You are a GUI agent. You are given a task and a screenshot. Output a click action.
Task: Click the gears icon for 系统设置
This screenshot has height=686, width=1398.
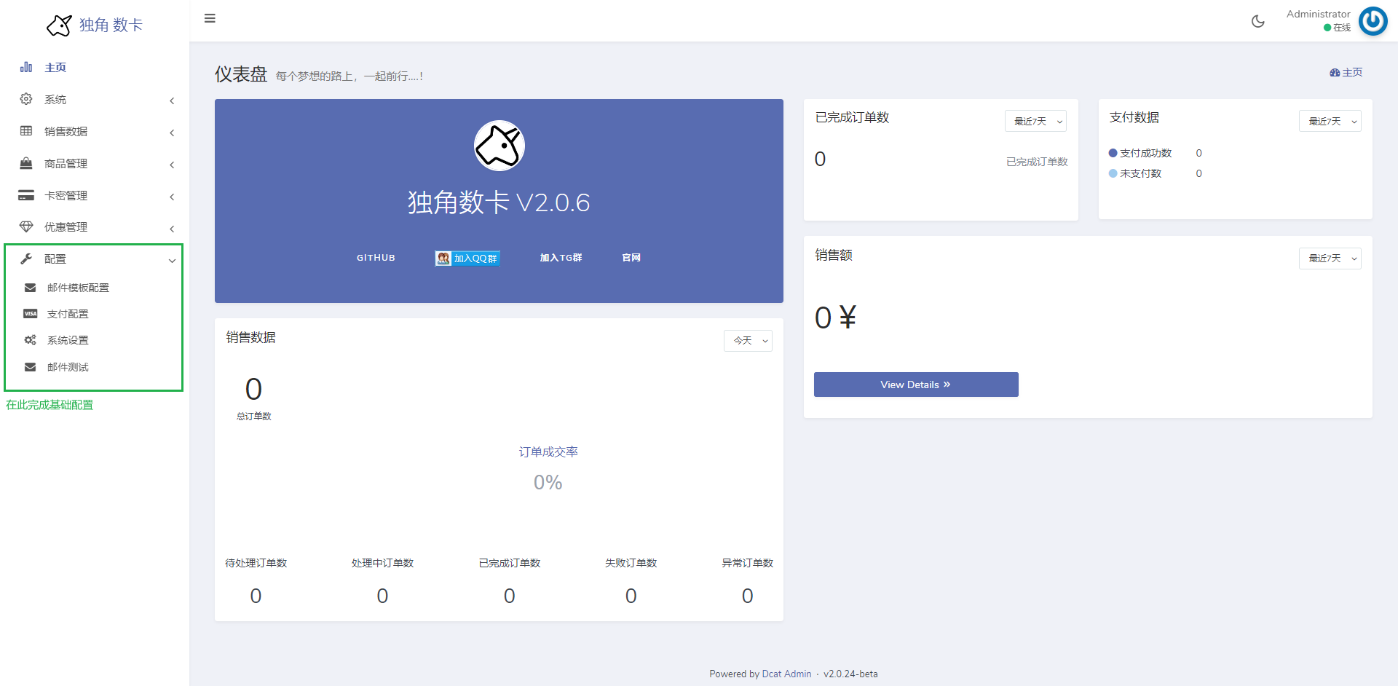click(30, 340)
